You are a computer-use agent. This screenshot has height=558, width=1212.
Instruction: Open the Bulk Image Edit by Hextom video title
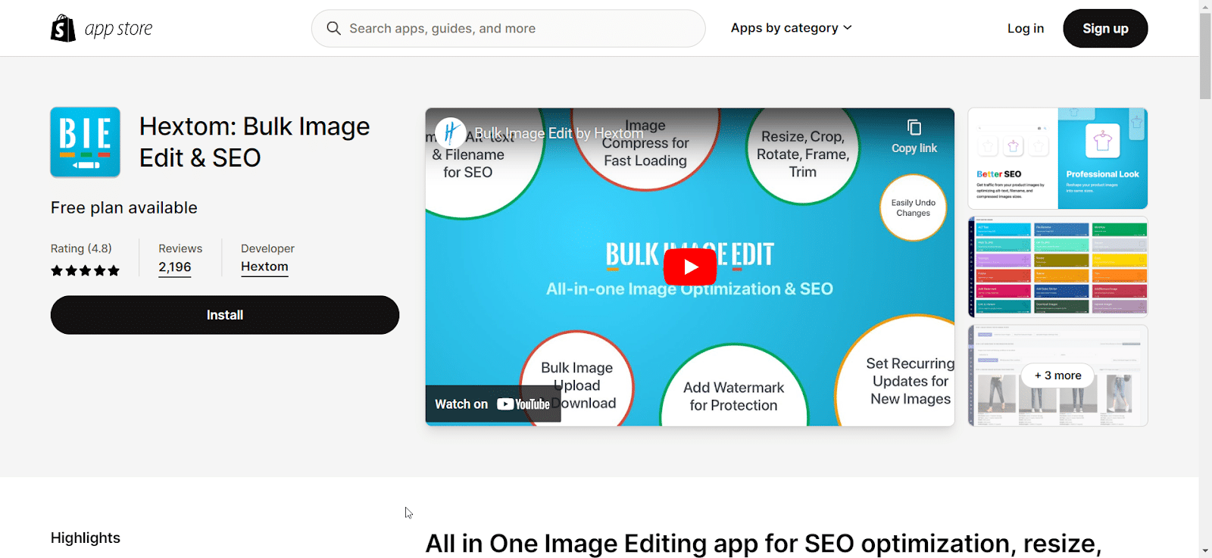click(559, 133)
